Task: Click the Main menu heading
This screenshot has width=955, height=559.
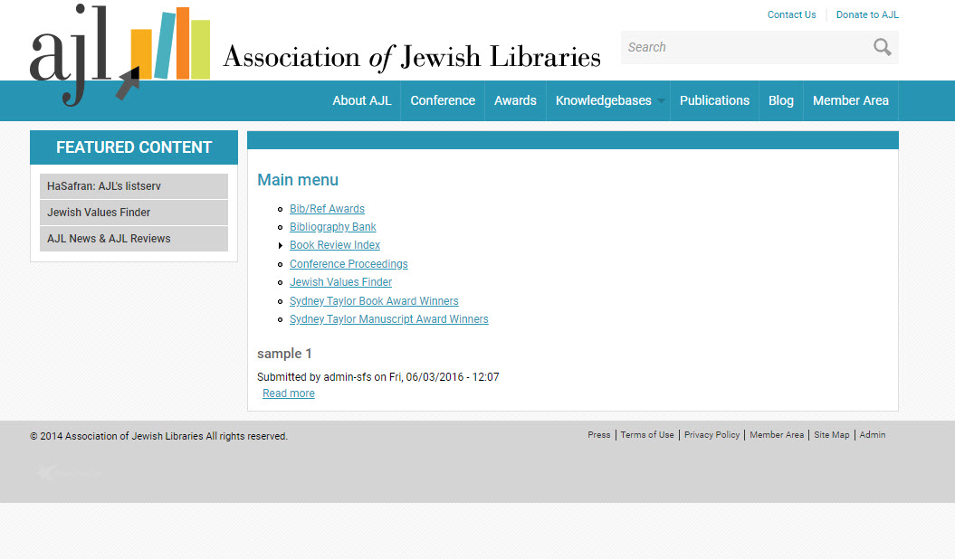Action: 298,180
